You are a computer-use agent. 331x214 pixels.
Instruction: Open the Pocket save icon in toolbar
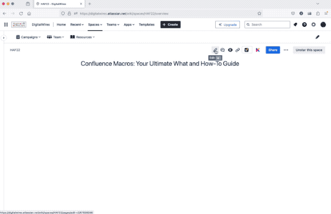coord(293,13)
